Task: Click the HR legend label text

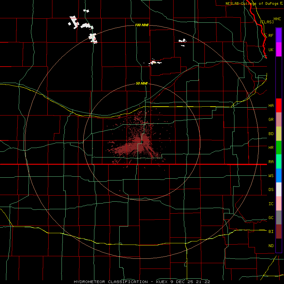Action: pos(271,148)
